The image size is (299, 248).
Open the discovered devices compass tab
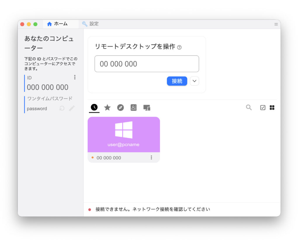click(121, 108)
